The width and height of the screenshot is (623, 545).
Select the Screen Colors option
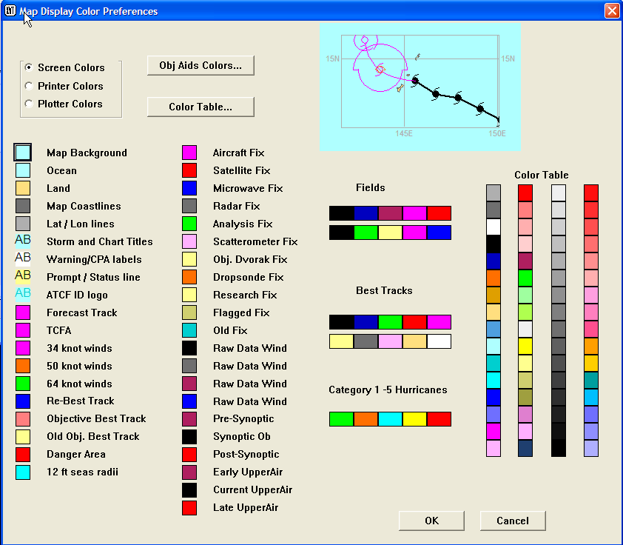28,67
